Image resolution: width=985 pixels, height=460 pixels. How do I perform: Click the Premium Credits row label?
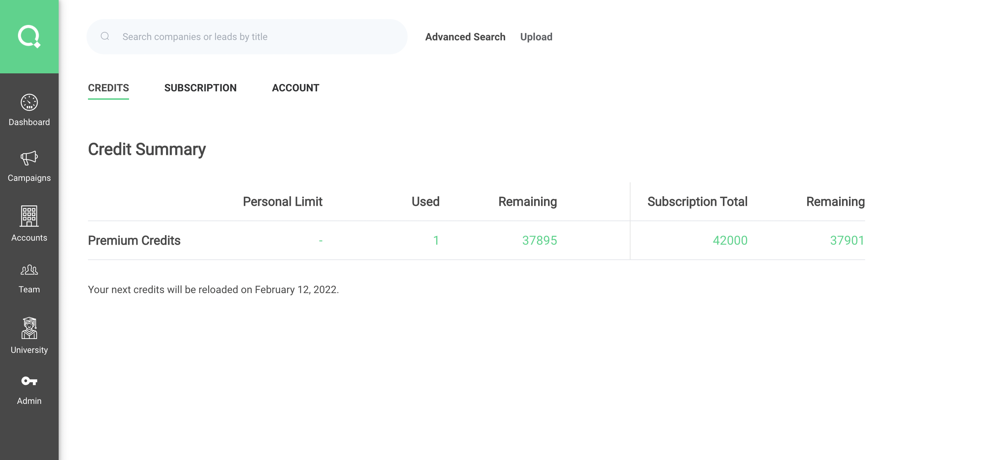[134, 240]
